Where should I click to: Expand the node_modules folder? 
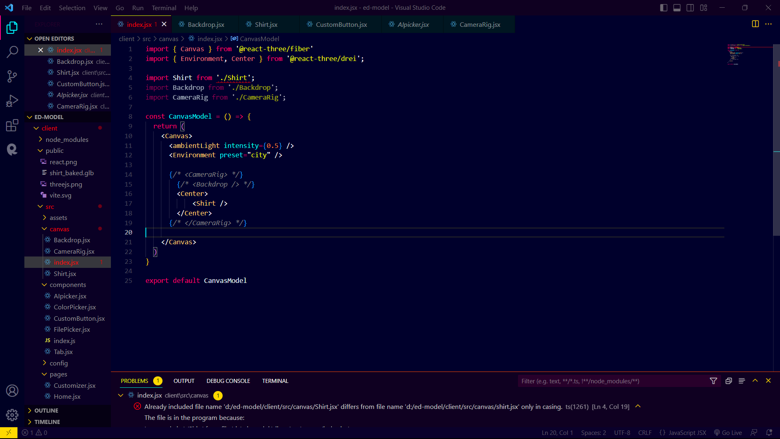pos(67,139)
